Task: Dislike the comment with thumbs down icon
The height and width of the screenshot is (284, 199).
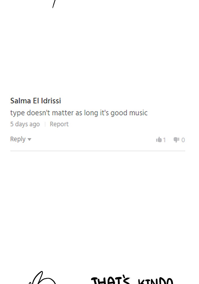Action: click(x=176, y=140)
